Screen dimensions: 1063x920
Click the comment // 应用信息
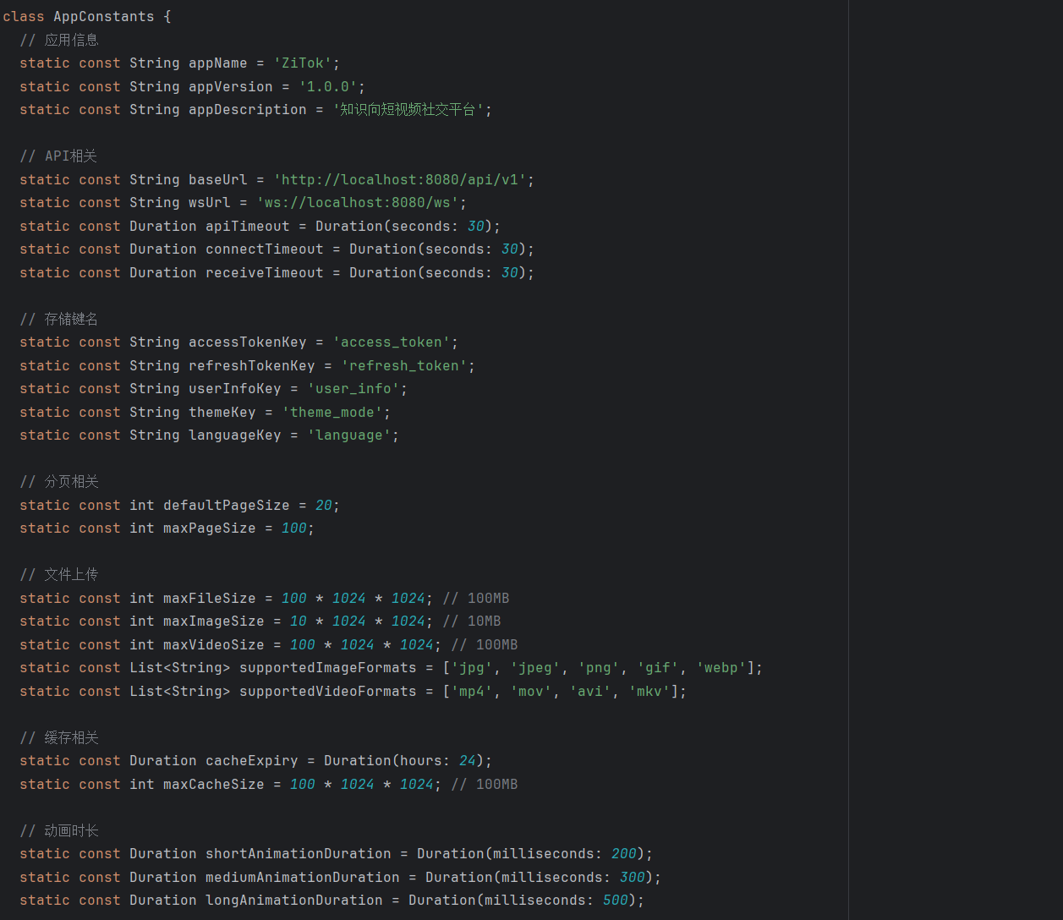pos(59,41)
